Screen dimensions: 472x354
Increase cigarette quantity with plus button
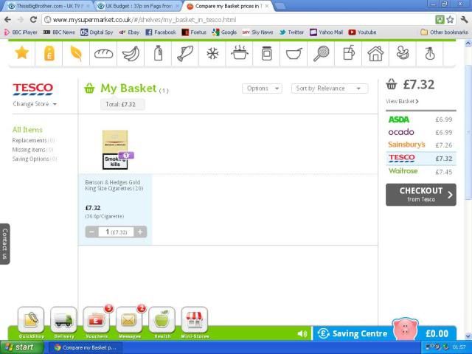(140, 232)
